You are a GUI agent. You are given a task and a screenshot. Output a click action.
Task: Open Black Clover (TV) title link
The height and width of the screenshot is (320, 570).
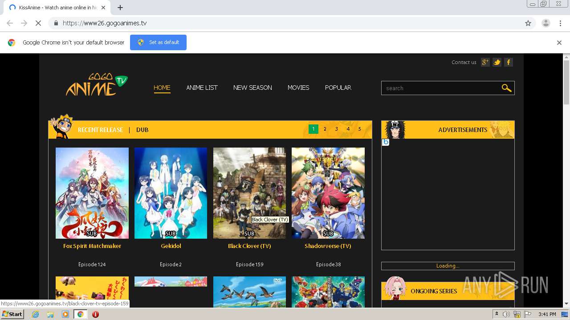click(249, 246)
